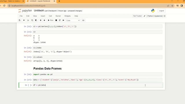The width and height of the screenshot is (185, 104).
Task: Close the Home Page browser tab
Action: pos(23,1)
